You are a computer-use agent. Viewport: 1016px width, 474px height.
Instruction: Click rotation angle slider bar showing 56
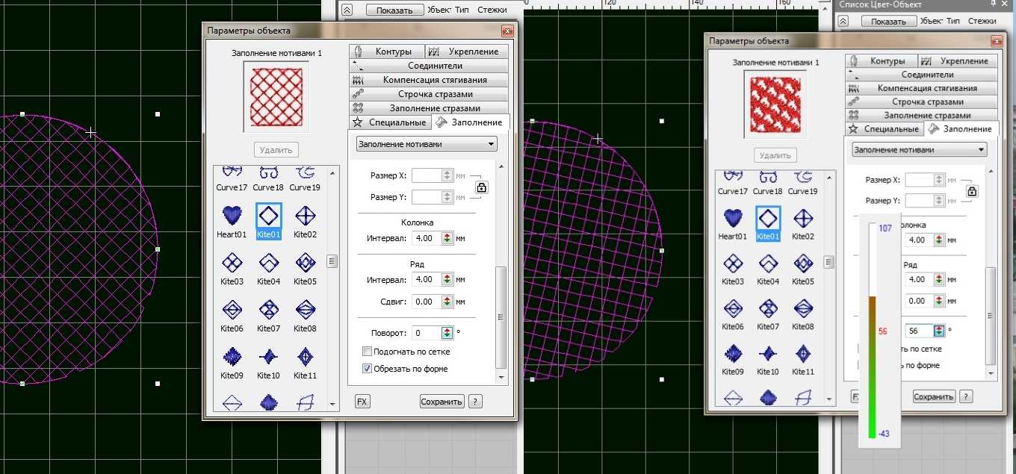pos(871,330)
